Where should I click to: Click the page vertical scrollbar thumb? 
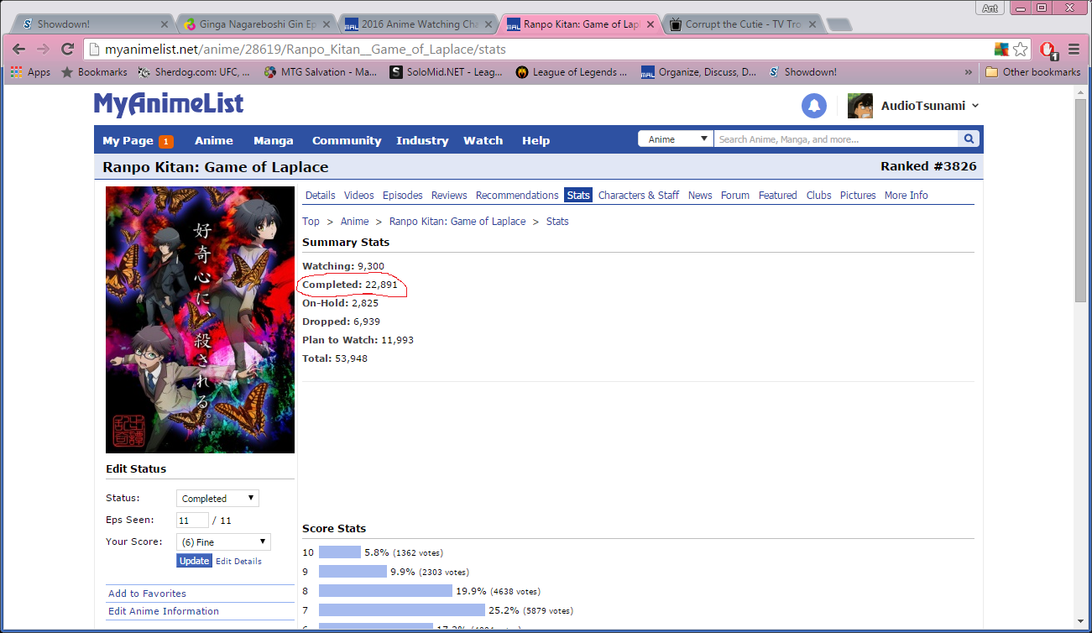pos(1080,200)
